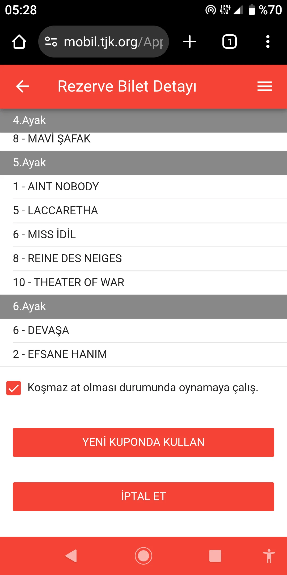Tap the 4.Ayak section header
Image resolution: width=287 pixels, height=575 pixels.
tap(143, 120)
